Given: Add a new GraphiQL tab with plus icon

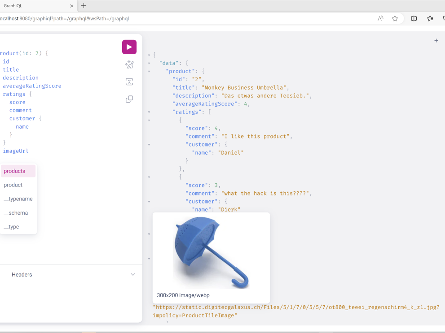Looking at the screenshot, I should (x=436, y=41).
